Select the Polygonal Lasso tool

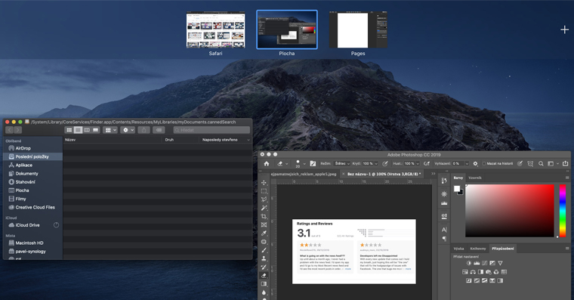(264, 199)
